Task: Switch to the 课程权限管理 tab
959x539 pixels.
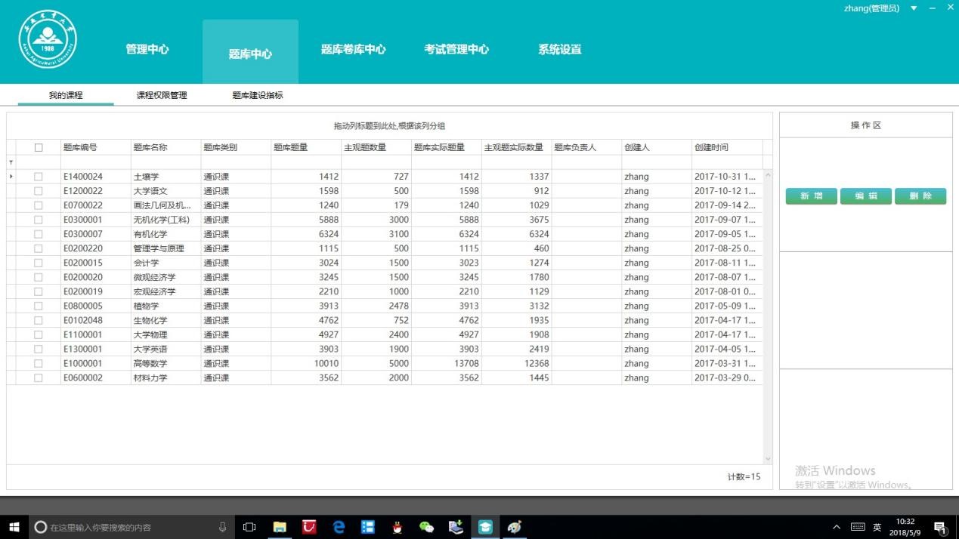Action: (x=162, y=96)
